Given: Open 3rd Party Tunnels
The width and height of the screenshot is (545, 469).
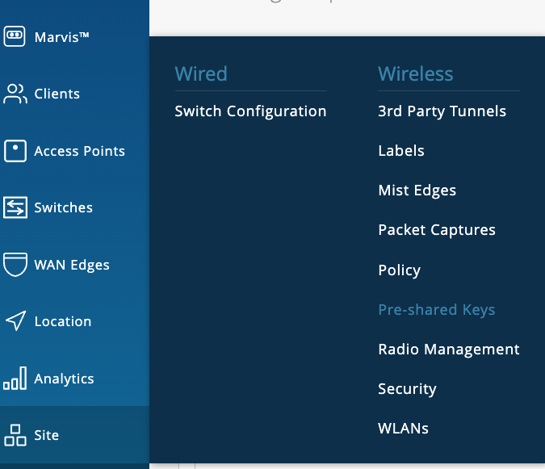Looking at the screenshot, I should click(442, 111).
